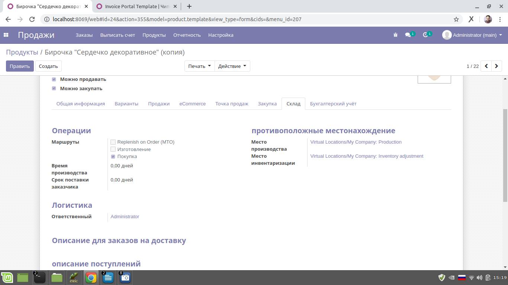The height and width of the screenshot is (285, 508).
Task: Open the apps grid menu icon
Action: tap(6, 35)
